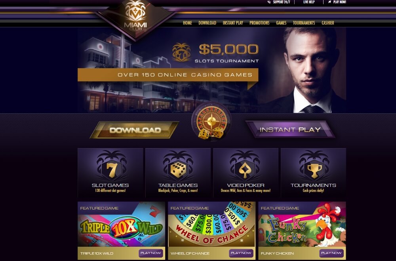Play Now on Triple 10x Wild

click(150, 253)
